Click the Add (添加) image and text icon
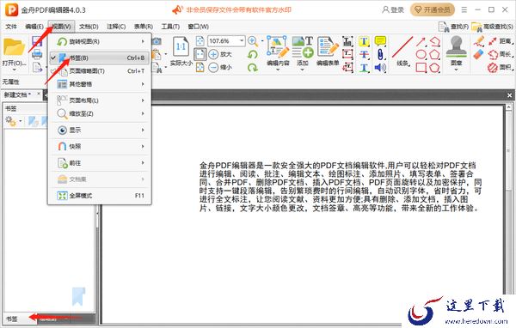 pyautogui.click(x=303, y=47)
